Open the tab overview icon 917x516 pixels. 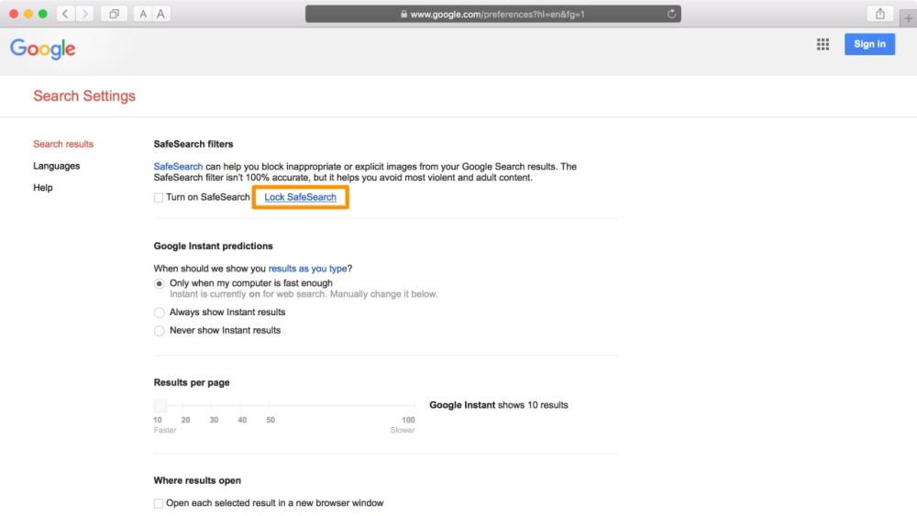click(x=115, y=14)
